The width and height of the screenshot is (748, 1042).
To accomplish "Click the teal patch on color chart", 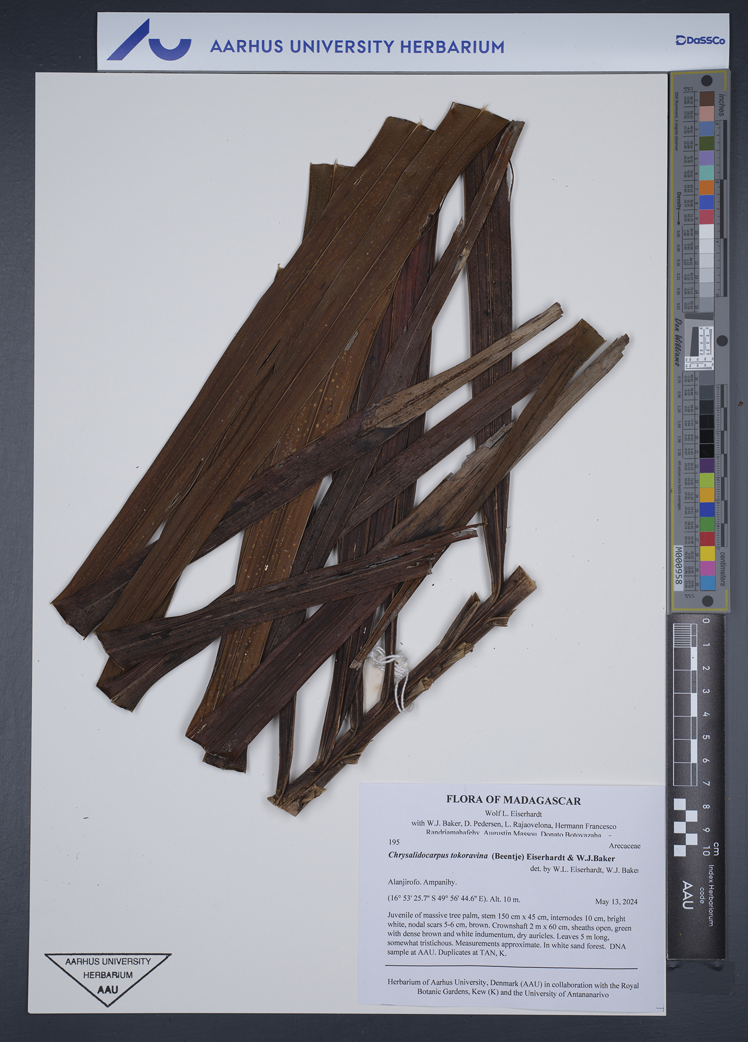I will [706, 173].
